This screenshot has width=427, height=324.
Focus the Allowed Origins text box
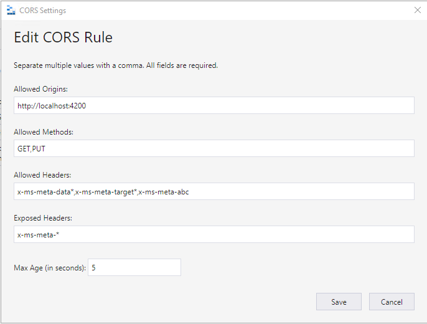click(x=214, y=105)
